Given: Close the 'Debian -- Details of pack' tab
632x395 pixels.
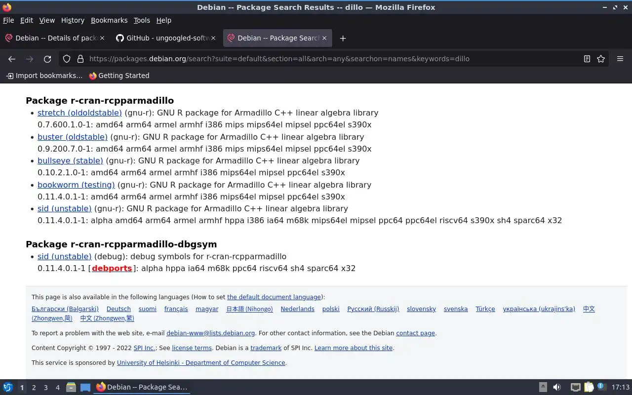Looking at the screenshot, I should point(102,38).
